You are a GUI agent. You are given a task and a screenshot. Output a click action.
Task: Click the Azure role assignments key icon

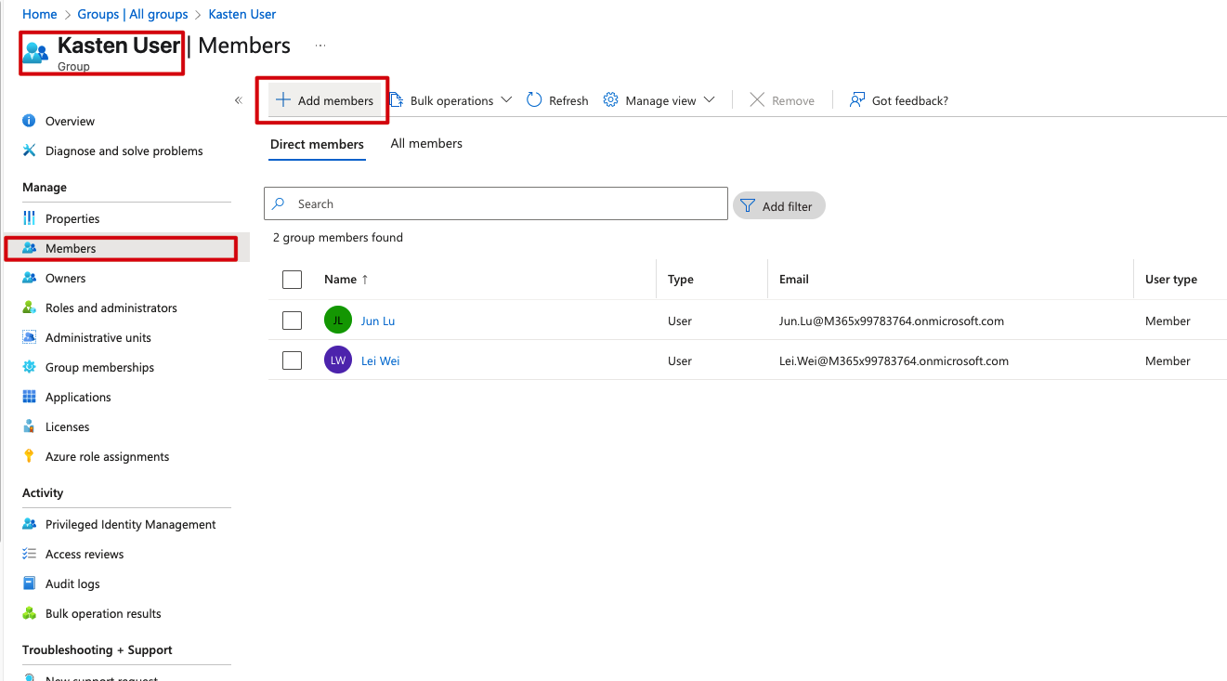pos(29,456)
